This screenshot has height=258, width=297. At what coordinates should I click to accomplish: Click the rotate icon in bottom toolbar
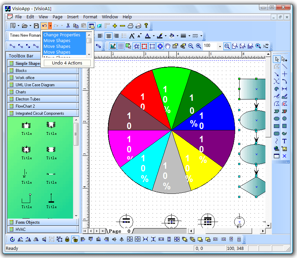click(x=12, y=239)
